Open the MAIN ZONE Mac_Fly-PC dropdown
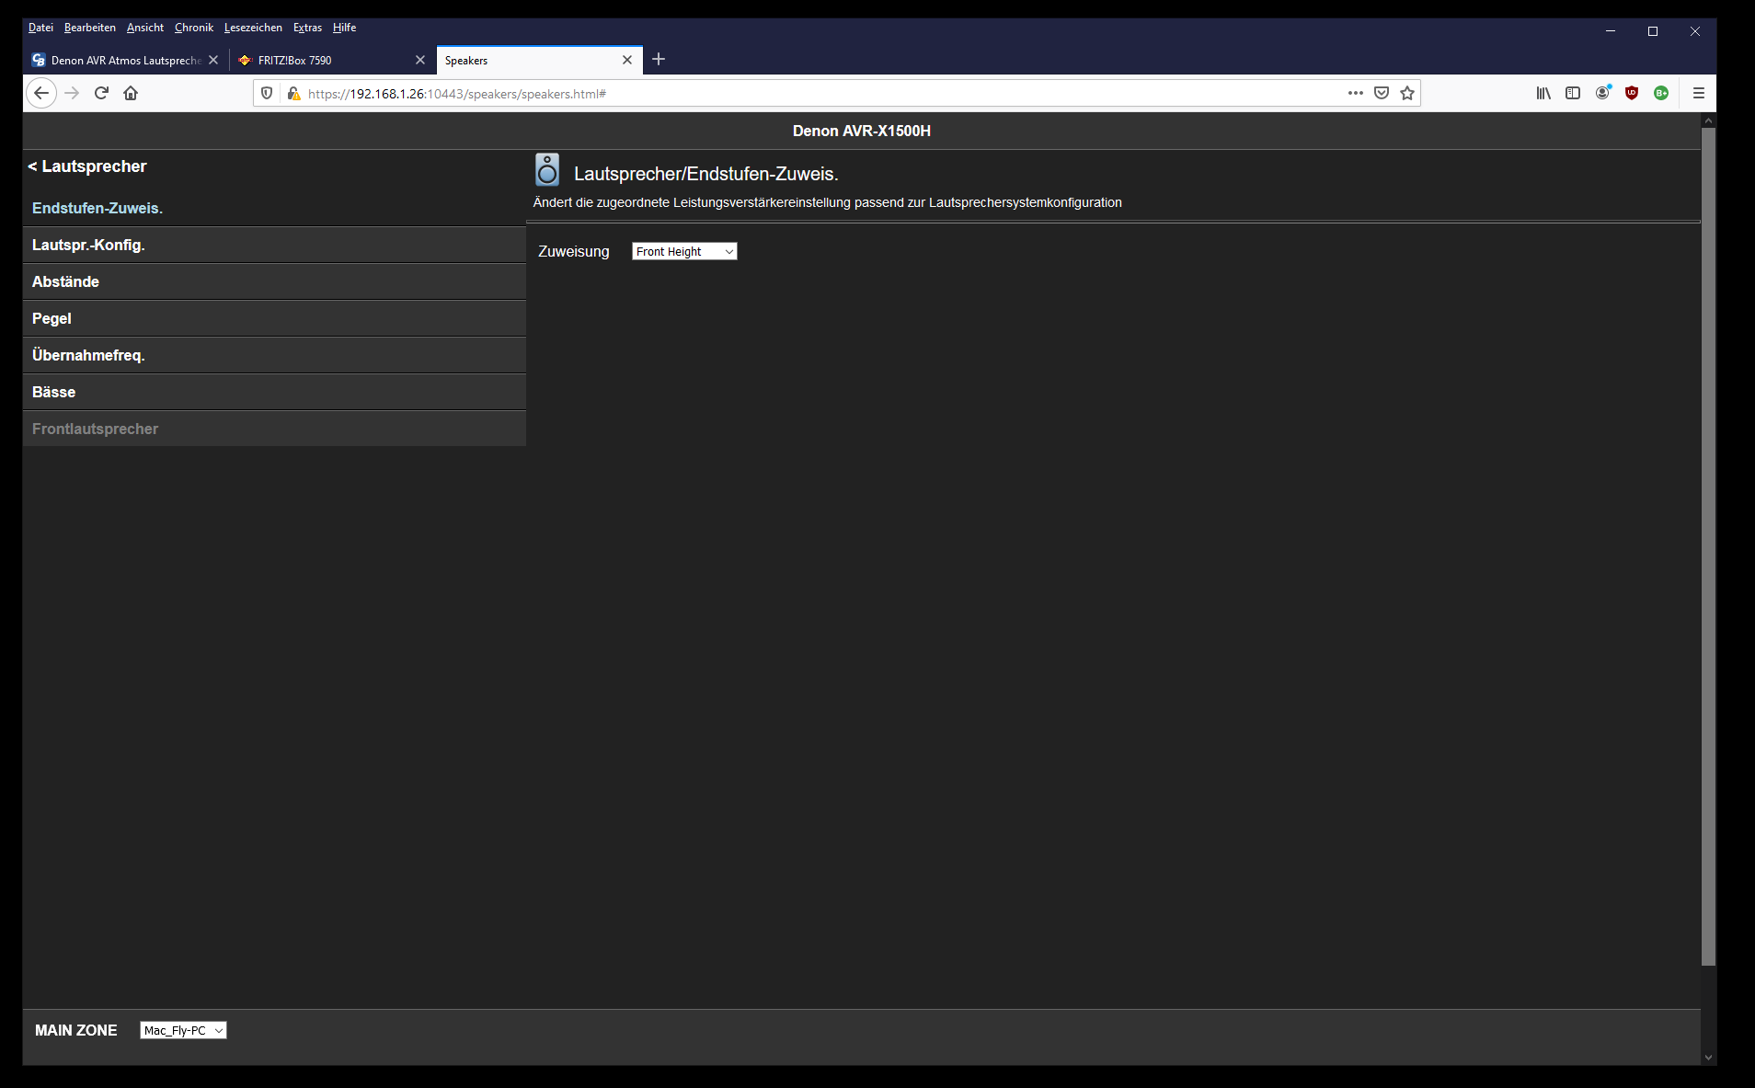The image size is (1755, 1088). (x=183, y=1030)
